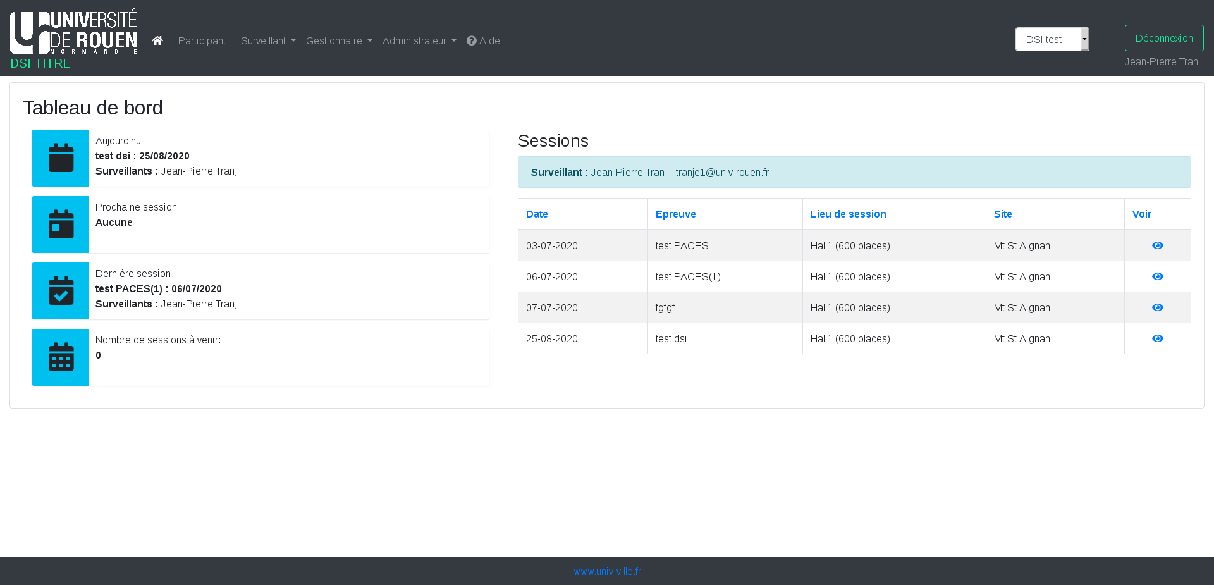Open the DSI-test selector combo box
The image size is (1214, 585).
pyautogui.click(x=1052, y=39)
